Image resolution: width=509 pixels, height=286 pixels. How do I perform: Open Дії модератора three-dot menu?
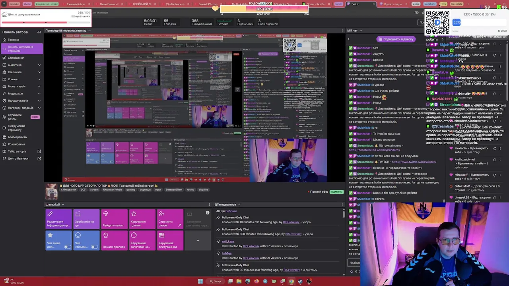pos(342,205)
